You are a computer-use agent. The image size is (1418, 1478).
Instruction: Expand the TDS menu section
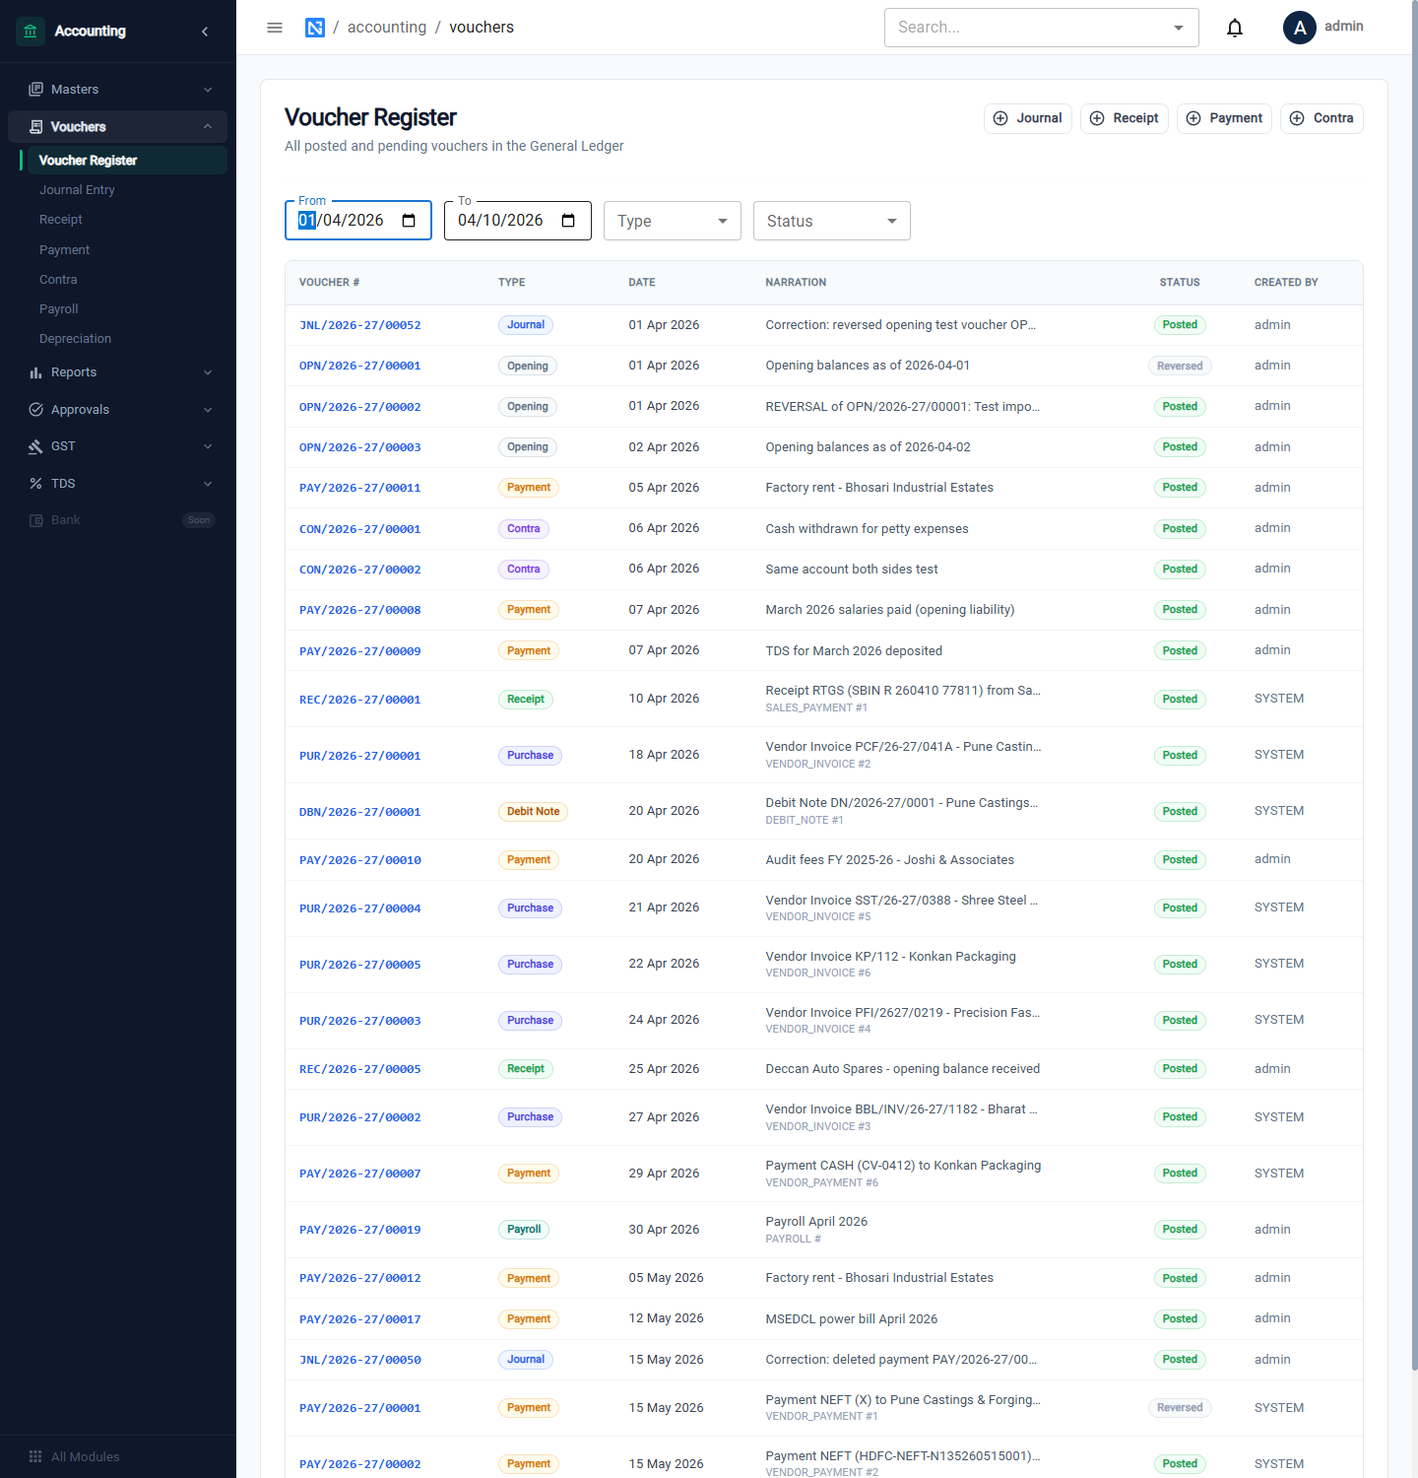[x=208, y=484]
